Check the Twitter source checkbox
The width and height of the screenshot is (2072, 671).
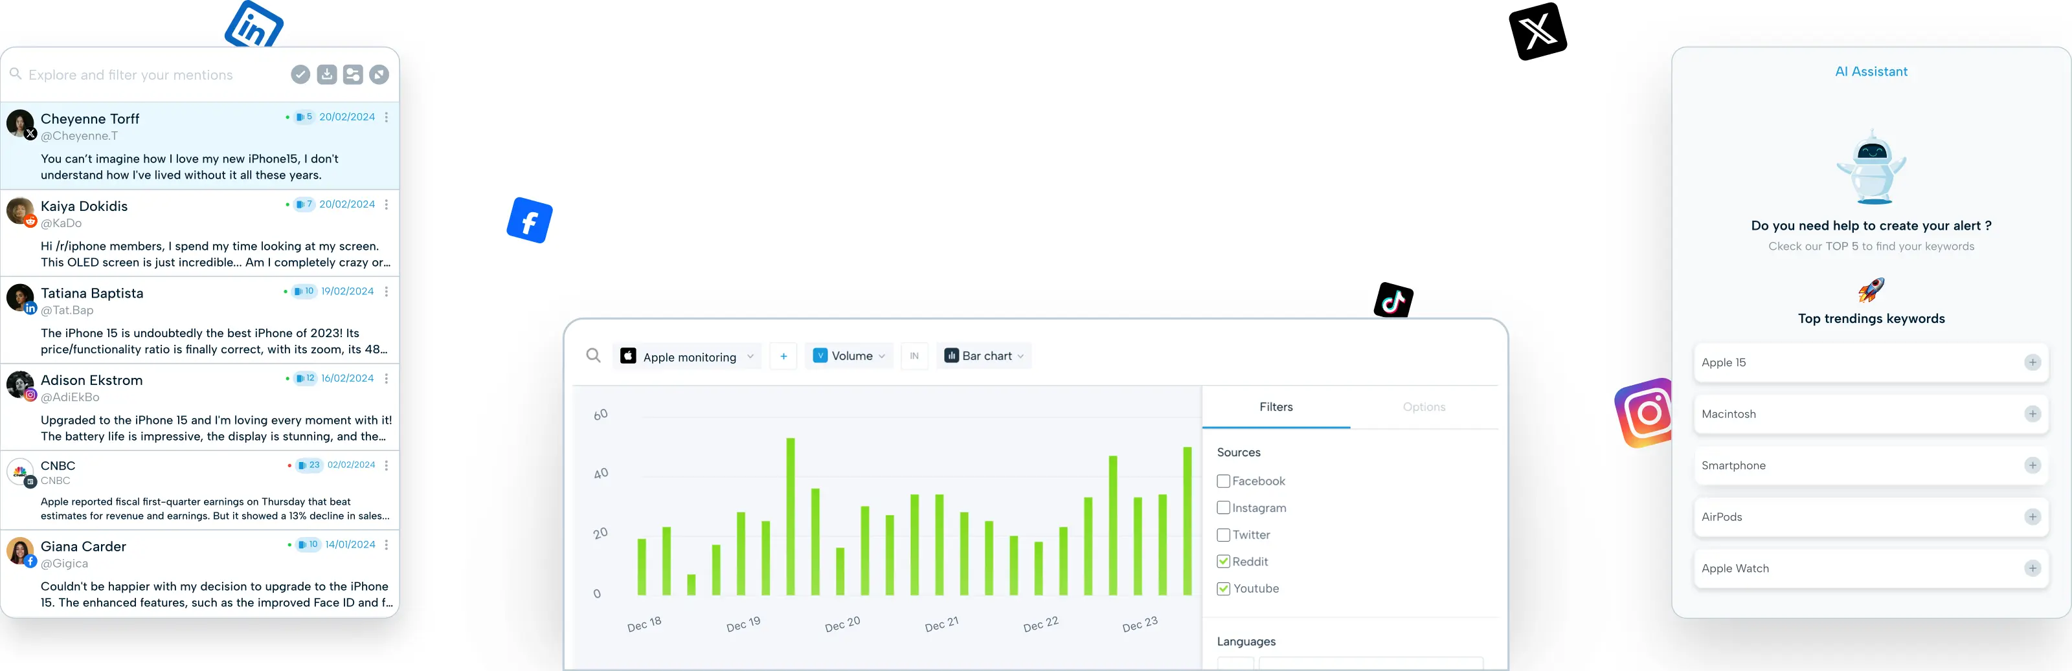click(1223, 535)
